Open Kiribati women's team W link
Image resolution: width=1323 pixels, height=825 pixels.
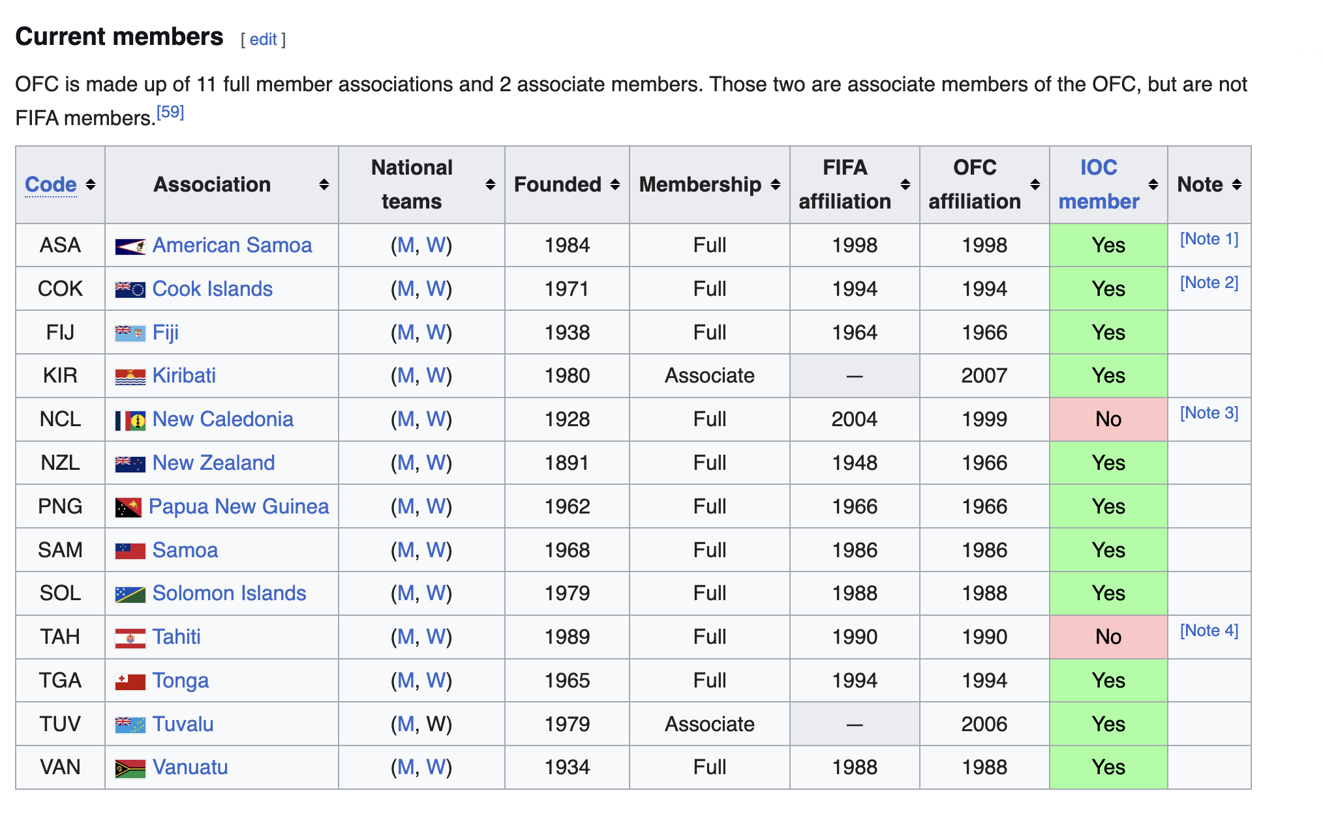[x=436, y=376]
